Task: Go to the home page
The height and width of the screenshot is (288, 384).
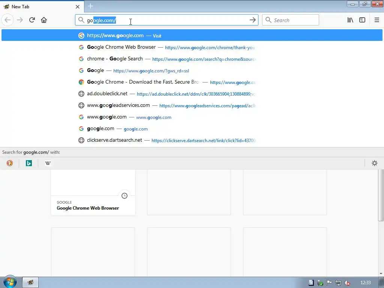Action: click(x=44, y=20)
